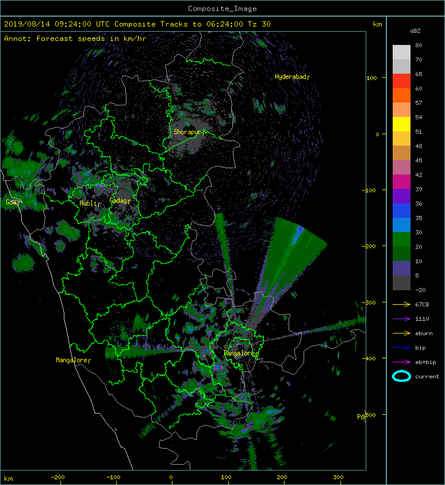This screenshot has width=445, height=485.
Task: Pick the bright green 30 dBZ swatch
Action: (x=401, y=239)
